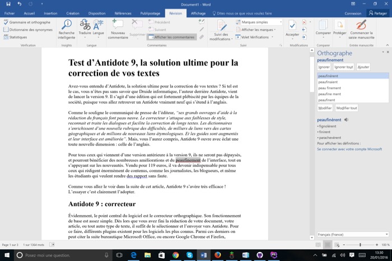Play pronunciation speaker icon for peaufinèrent

pyautogui.click(x=346, y=120)
